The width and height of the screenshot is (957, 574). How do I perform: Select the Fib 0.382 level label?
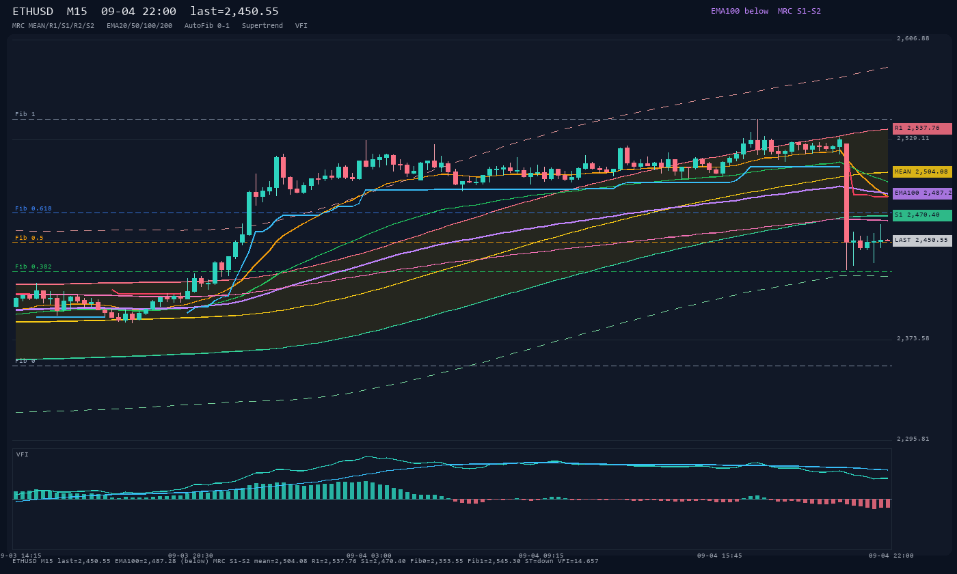pyautogui.click(x=33, y=266)
